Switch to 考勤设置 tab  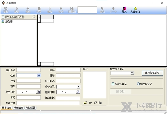coord(31,108)
